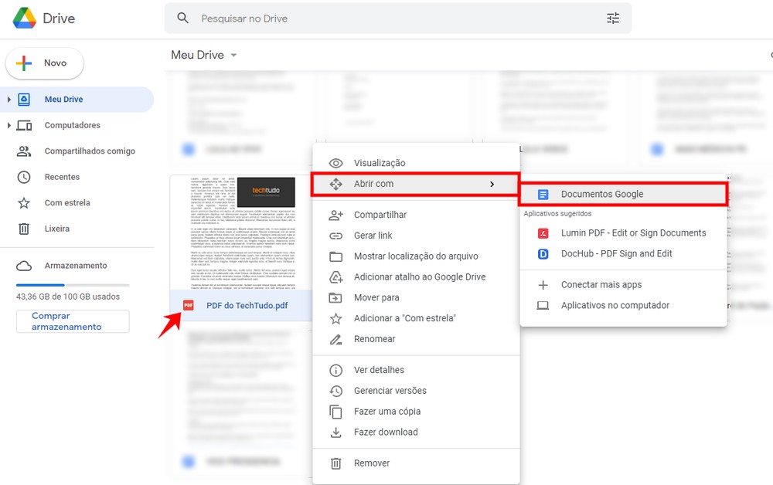Click the eye Visualização icon
773x485 pixels.
click(x=335, y=163)
